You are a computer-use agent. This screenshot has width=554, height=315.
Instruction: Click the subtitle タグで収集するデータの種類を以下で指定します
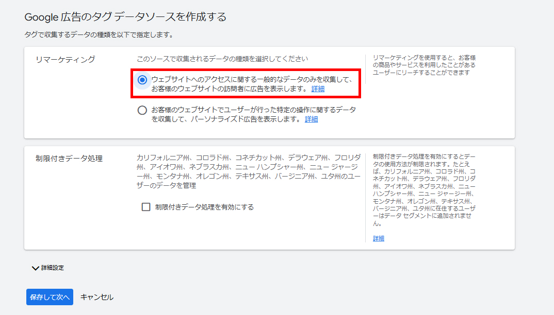(x=99, y=35)
